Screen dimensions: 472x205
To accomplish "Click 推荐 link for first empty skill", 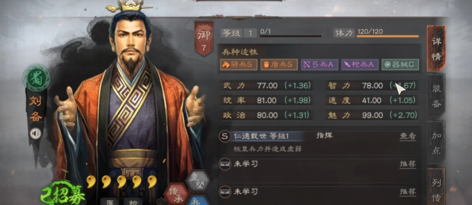I will click(x=408, y=164).
